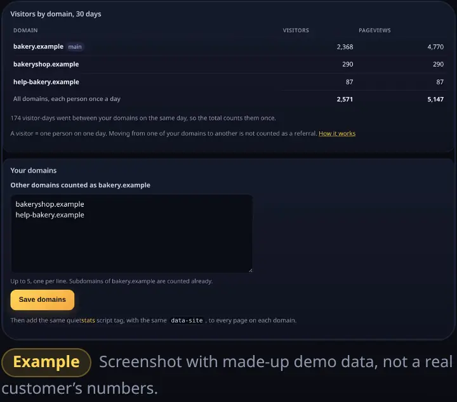This screenshot has height=402, width=457.
Task: Click the Save domains button
Action: coord(43,299)
